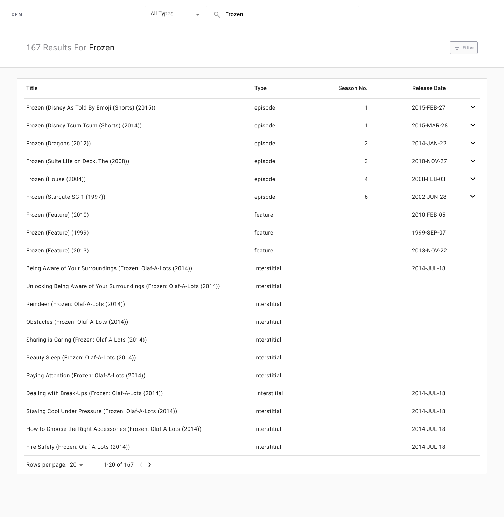
Task: Select 'Frozen (Disney As Told By Emoji (Shorts) (2015))'
Action: (x=91, y=108)
